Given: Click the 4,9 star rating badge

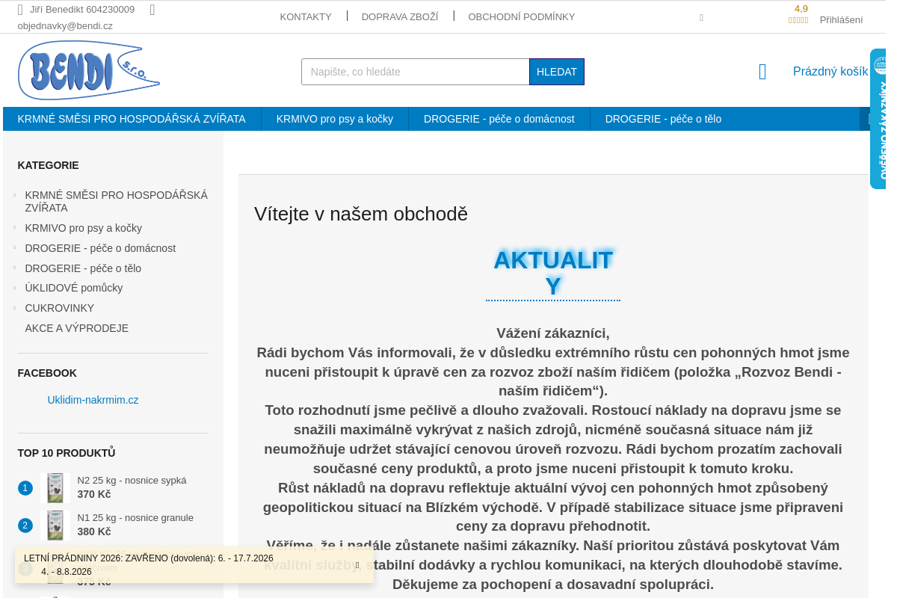Looking at the screenshot, I should [x=798, y=13].
